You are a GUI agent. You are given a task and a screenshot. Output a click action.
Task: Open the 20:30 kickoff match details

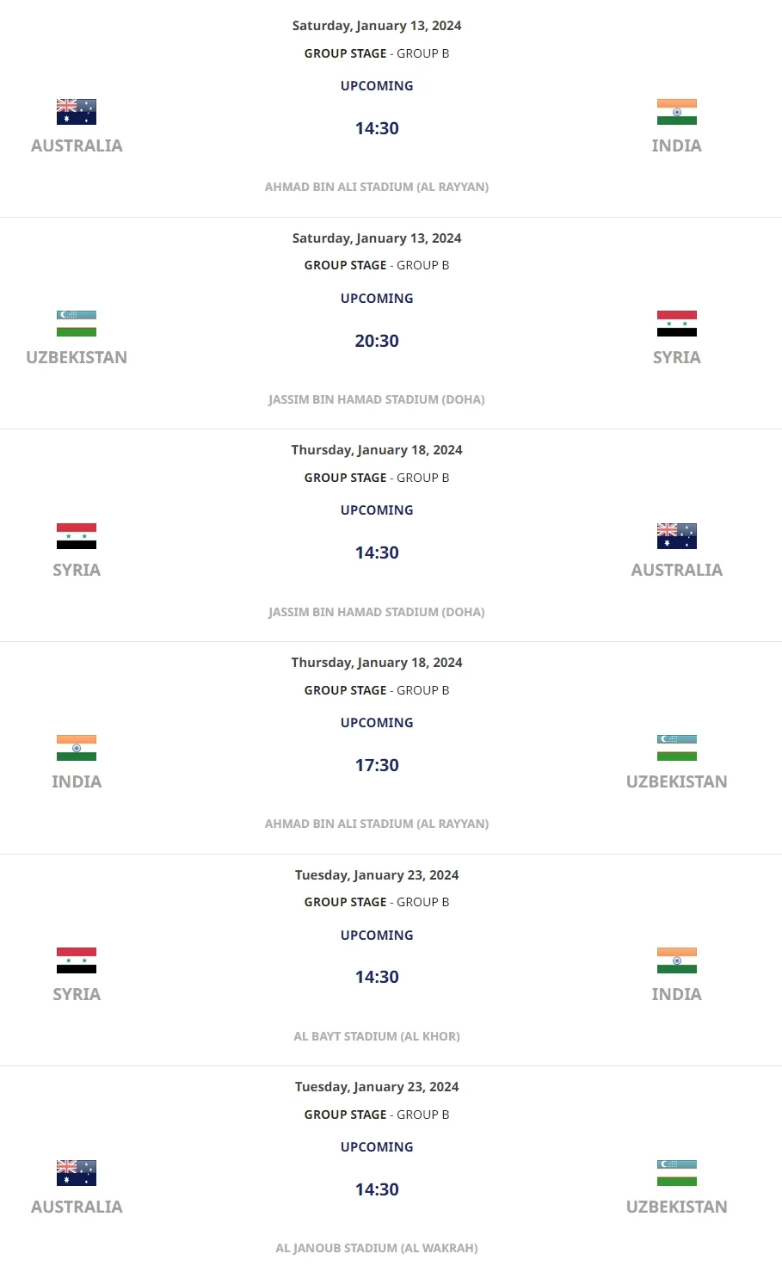377,341
